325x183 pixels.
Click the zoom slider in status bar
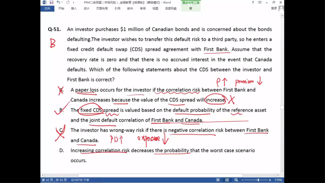(x=258, y=180)
